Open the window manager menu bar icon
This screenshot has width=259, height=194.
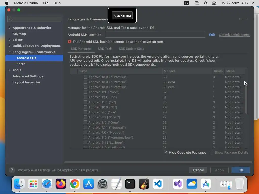point(197,3)
